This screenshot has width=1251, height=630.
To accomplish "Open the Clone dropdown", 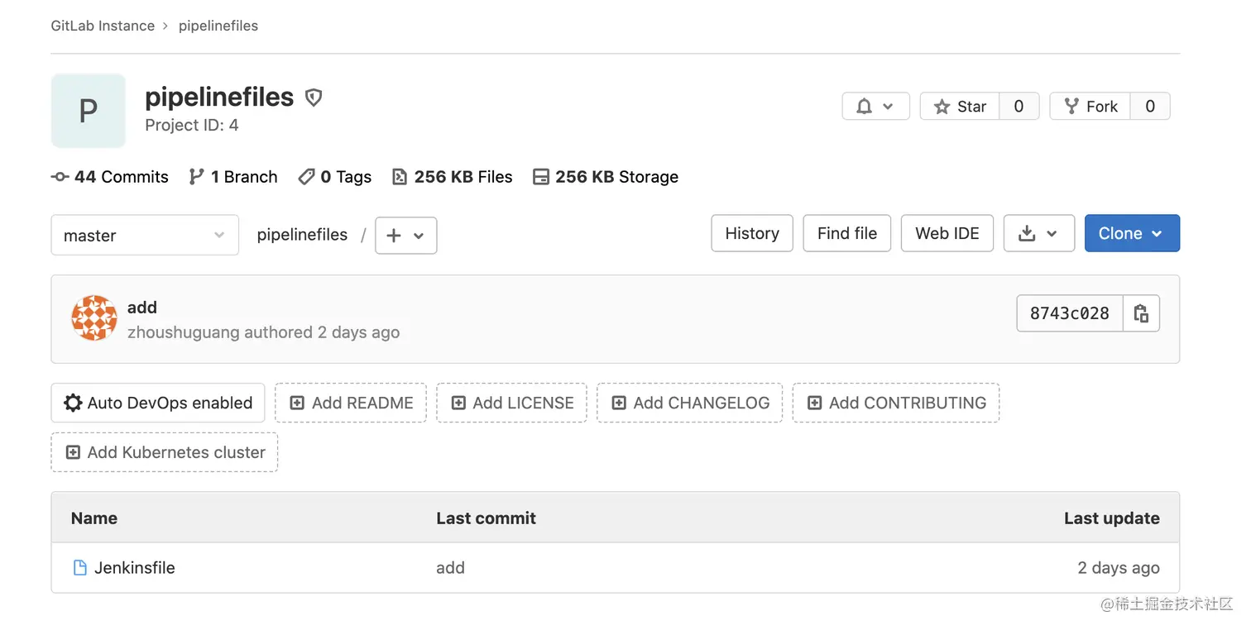I will pos(1132,233).
